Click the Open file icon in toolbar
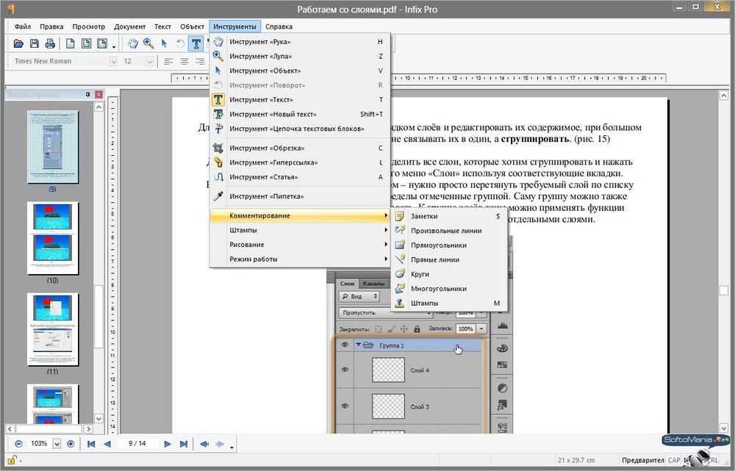 (18, 44)
